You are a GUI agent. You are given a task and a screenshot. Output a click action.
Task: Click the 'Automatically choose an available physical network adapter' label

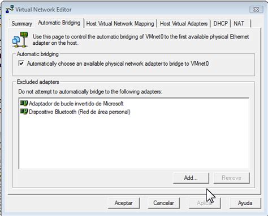(x=118, y=63)
